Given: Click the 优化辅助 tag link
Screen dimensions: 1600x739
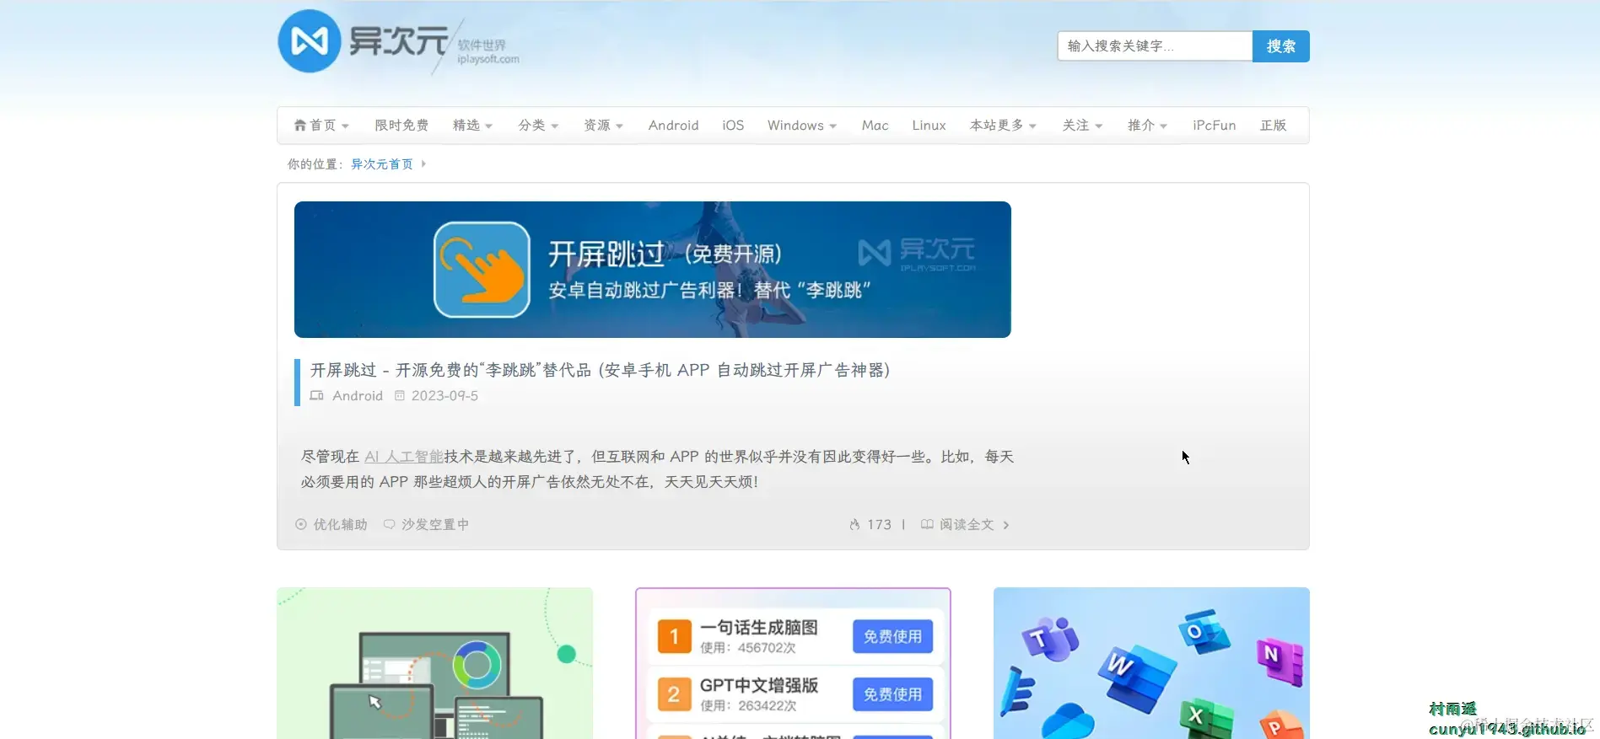Looking at the screenshot, I should [x=340, y=525].
